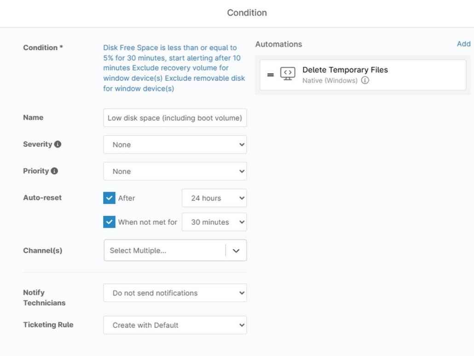This screenshot has height=356, width=474.
Task: Click Add to add an automation
Action: (463, 44)
